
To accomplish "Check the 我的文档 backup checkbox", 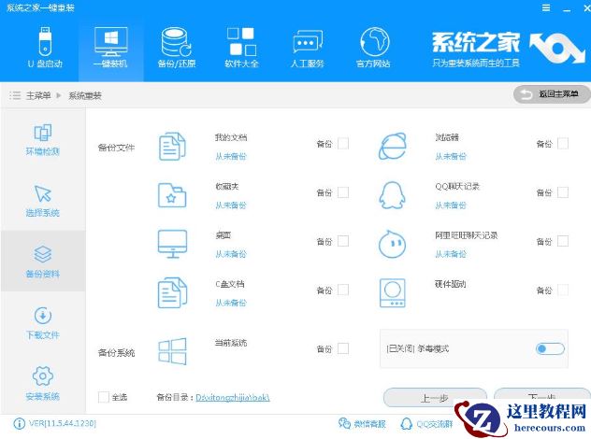I will 343,144.
